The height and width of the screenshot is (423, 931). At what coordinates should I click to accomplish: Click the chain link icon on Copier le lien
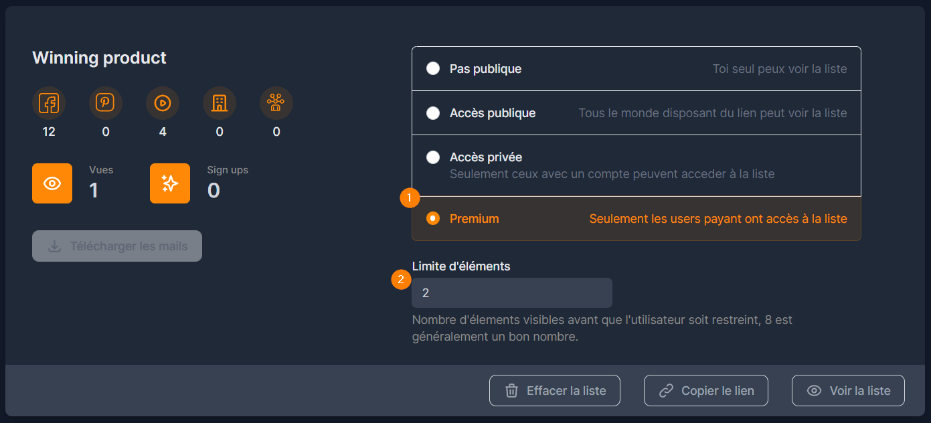click(666, 391)
